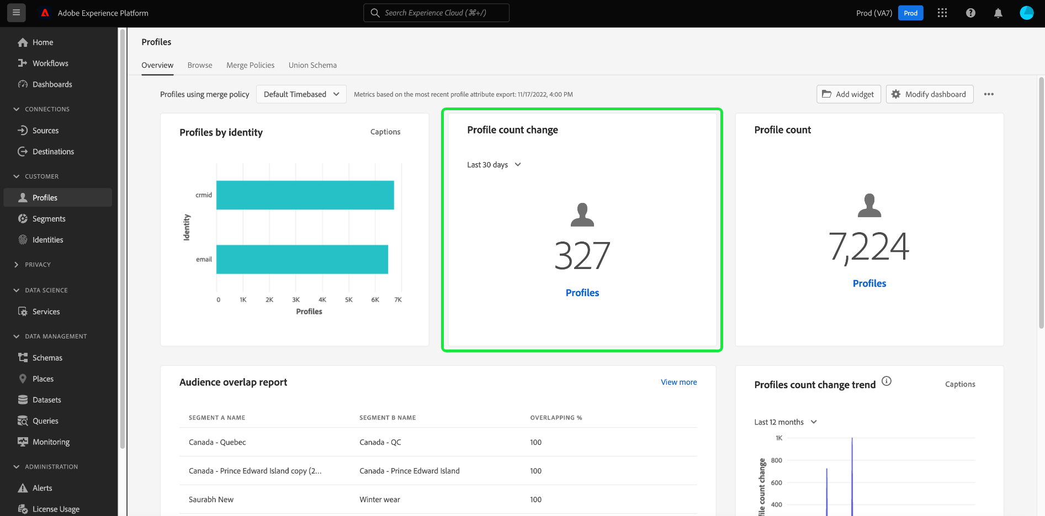The height and width of the screenshot is (516, 1045).
Task: Click the main page vertical scrollbar
Action: 1041,202
